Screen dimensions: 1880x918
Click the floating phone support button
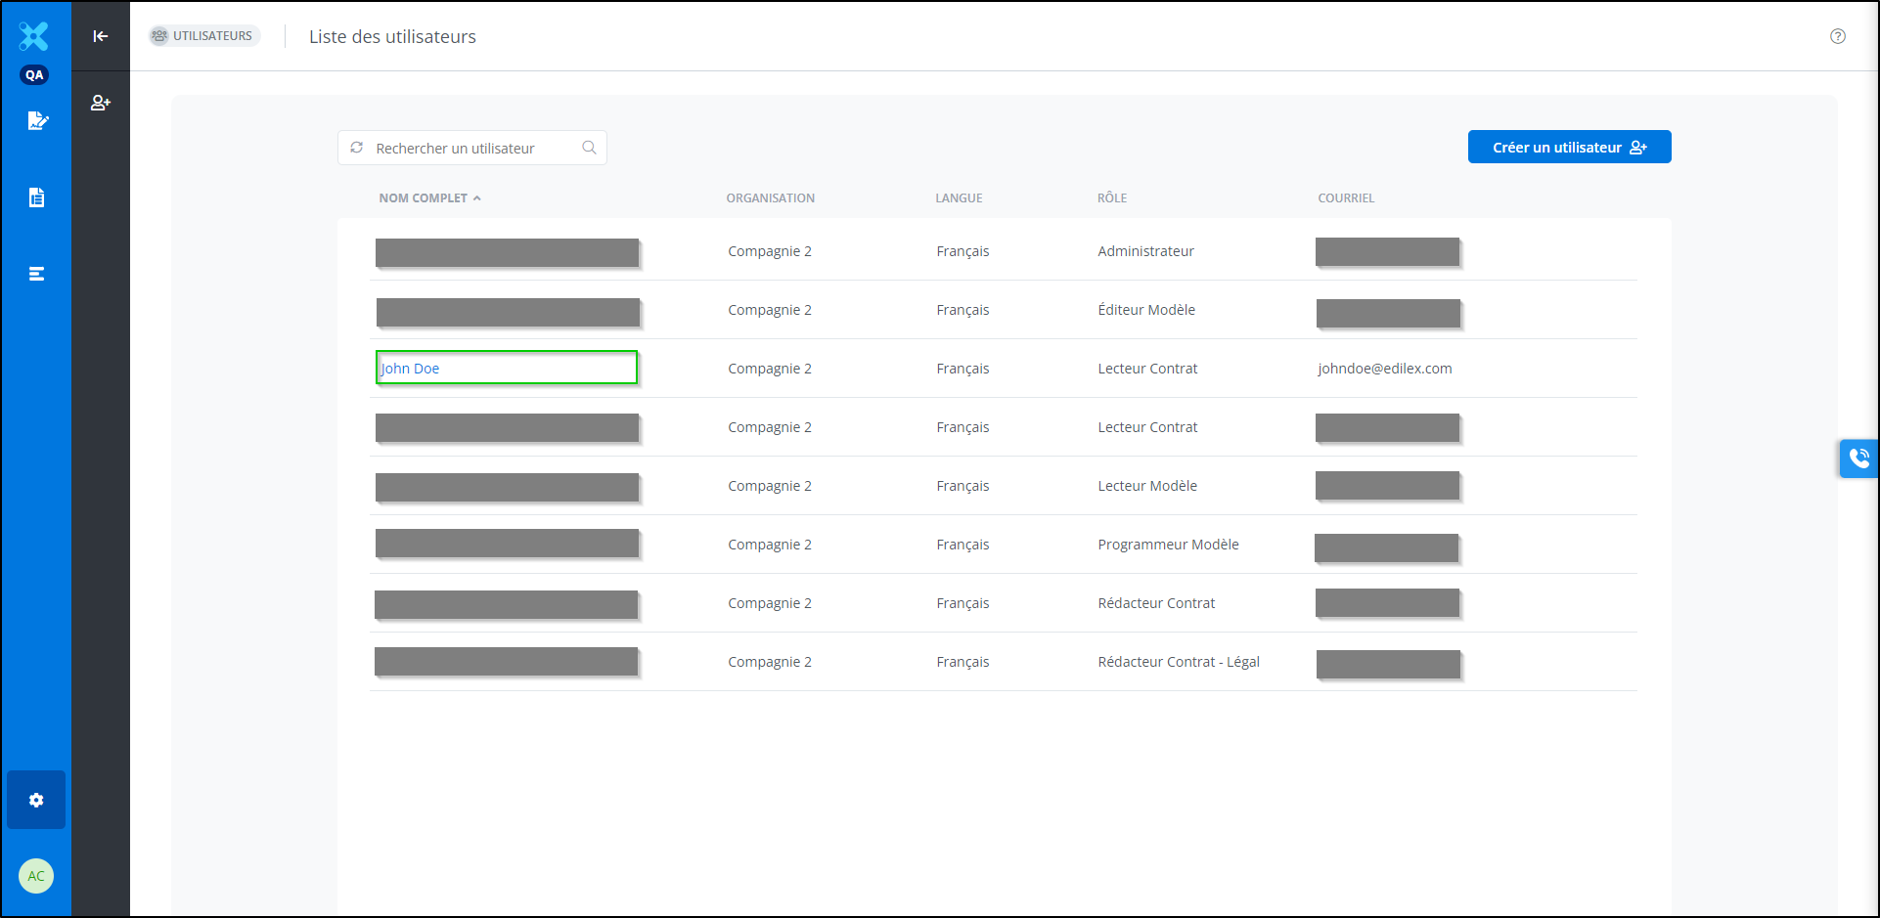(1858, 458)
